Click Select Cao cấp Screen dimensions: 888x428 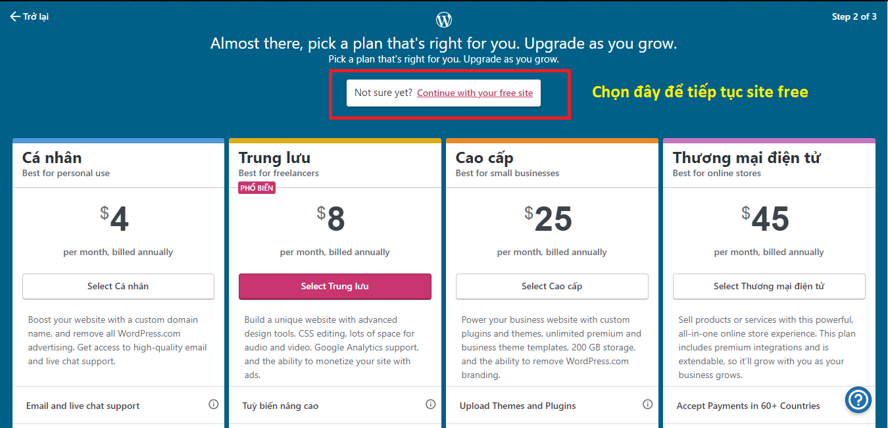552,287
